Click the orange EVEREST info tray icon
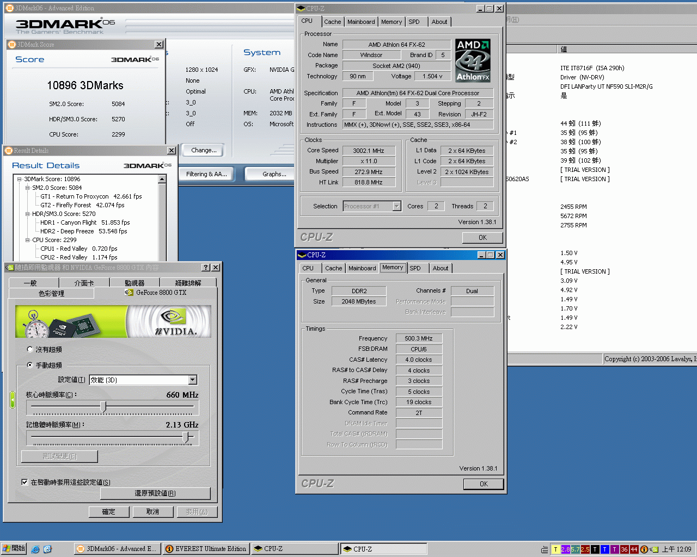The image size is (697, 557). (644, 549)
